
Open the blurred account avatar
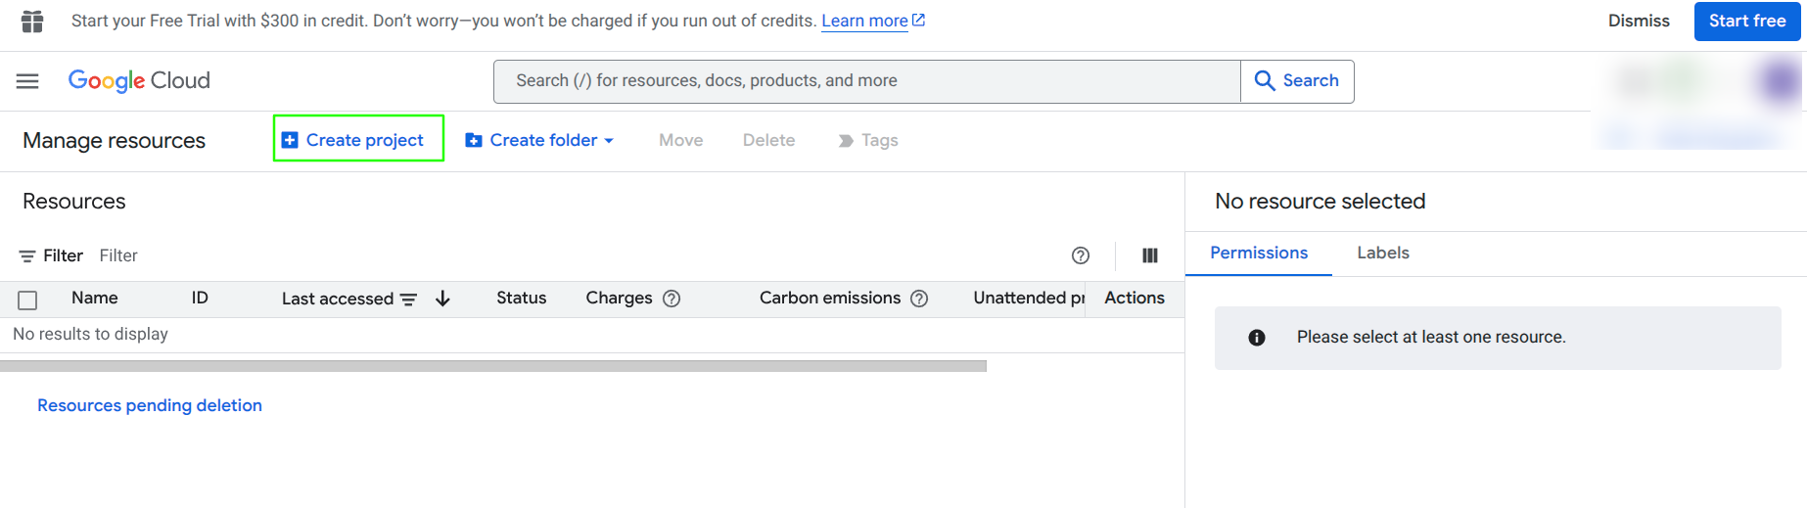click(1780, 81)
